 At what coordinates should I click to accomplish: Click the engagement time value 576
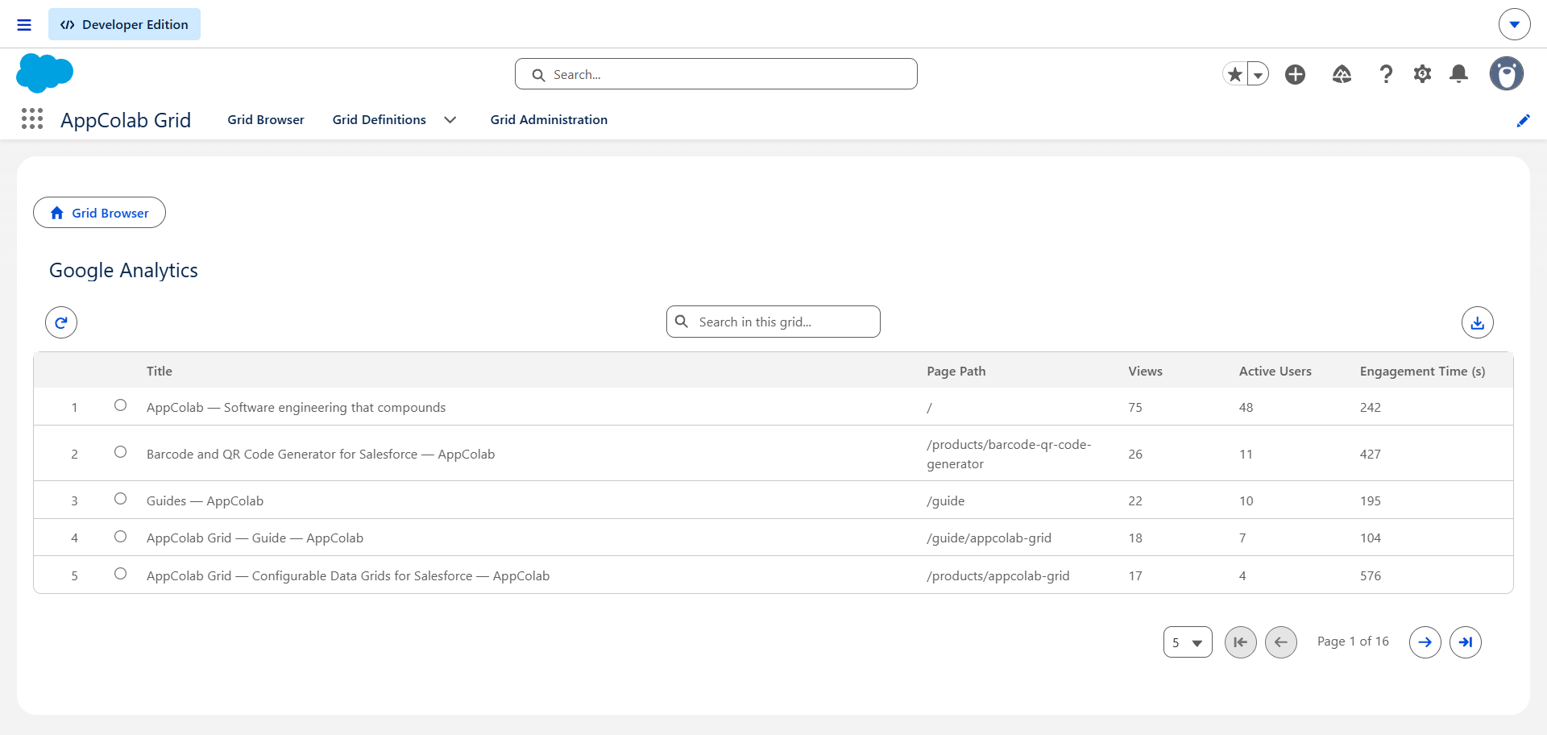coord(1371,576)
